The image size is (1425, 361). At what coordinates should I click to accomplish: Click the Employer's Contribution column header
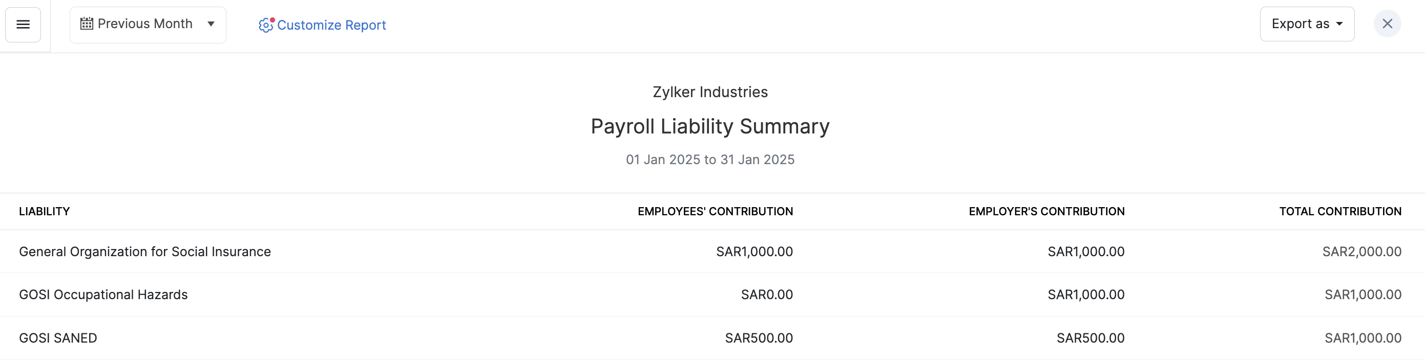click(x=1046, y=211)
